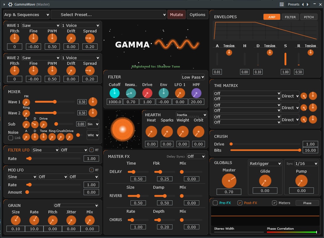This screenshot has width=324, height=238.
Task: Click the purple HPF knob
Action: [x=196, y=93]
